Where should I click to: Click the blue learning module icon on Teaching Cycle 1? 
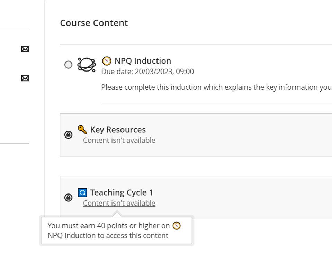point(82,192)
